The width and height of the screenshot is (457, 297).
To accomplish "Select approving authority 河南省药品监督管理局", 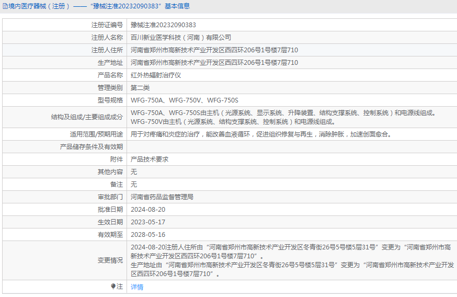I will coord(162,197).
